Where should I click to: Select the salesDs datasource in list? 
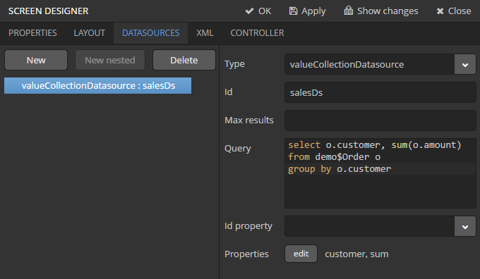98,85
